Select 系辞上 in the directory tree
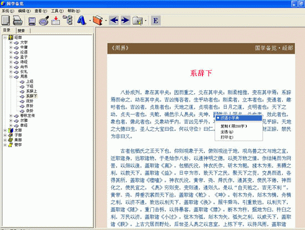This screenshot has width=305, height=230. pos(32,91)
